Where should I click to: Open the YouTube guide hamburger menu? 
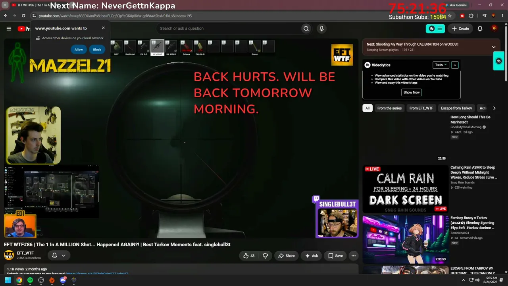(x=9, y=29)
